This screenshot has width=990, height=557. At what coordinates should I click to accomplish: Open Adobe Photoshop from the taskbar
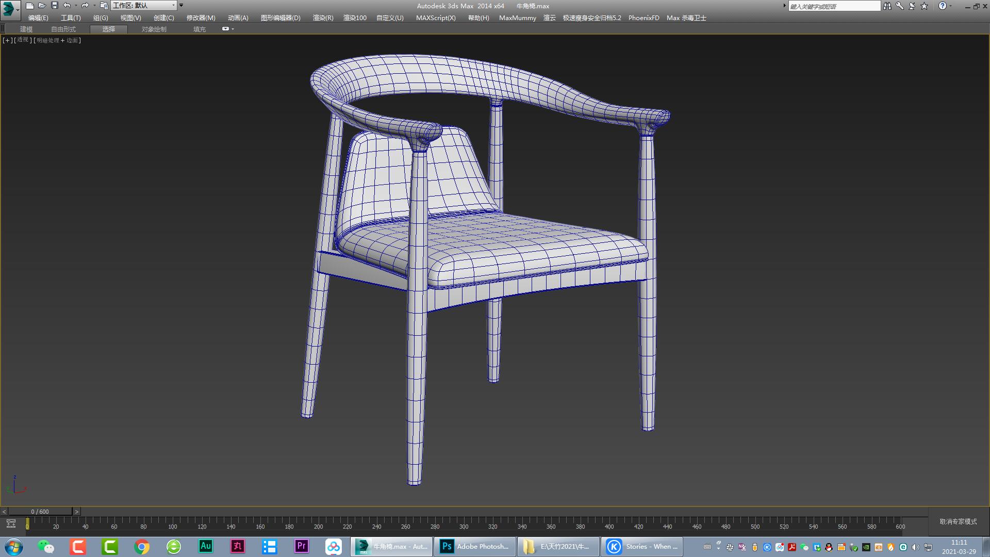(474, 546)
